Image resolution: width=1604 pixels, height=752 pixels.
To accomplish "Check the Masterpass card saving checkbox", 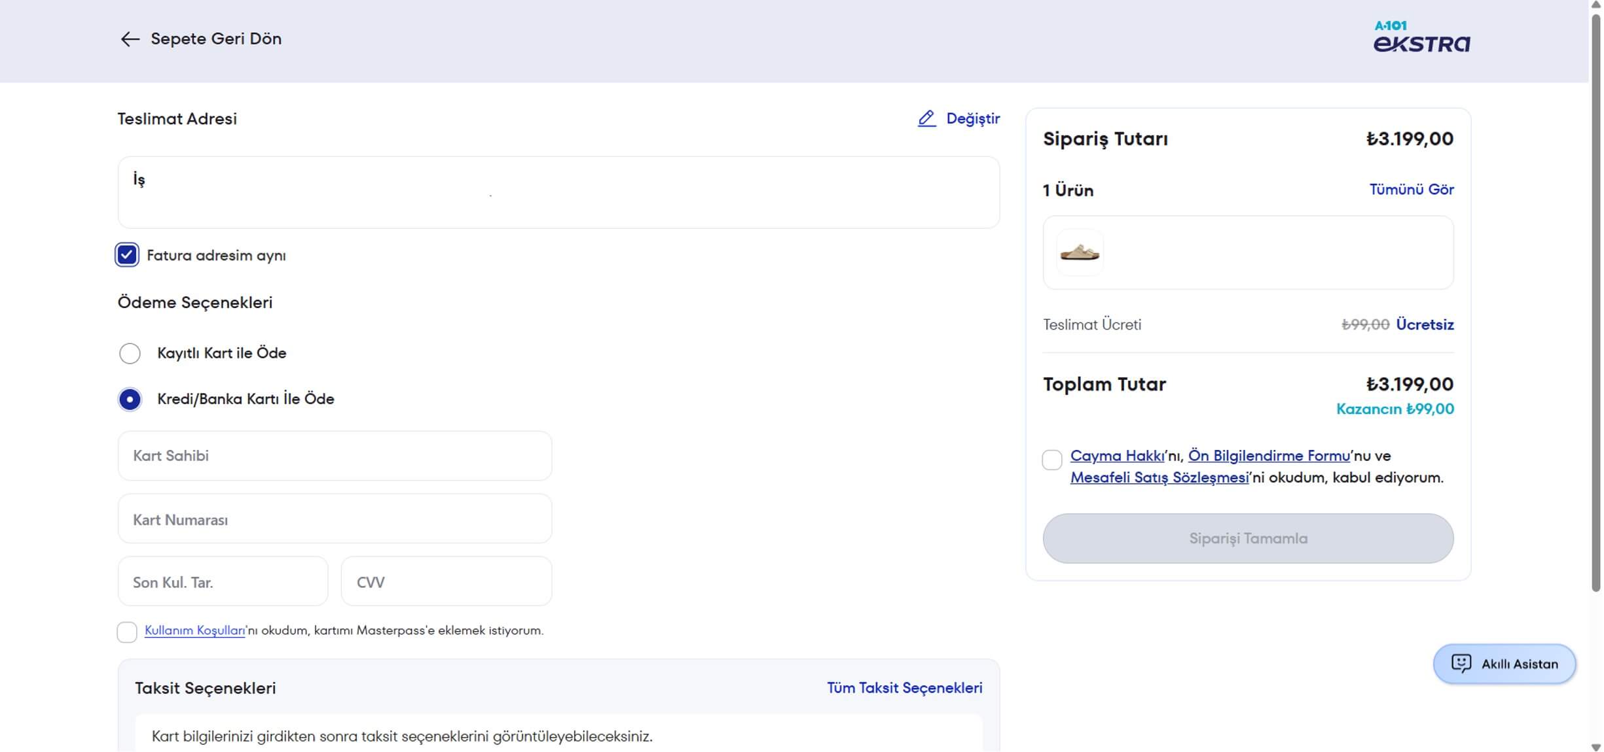I will pos(127,632).
